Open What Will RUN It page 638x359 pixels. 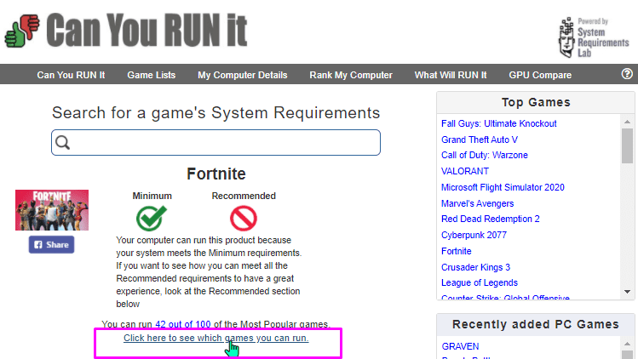451,75
